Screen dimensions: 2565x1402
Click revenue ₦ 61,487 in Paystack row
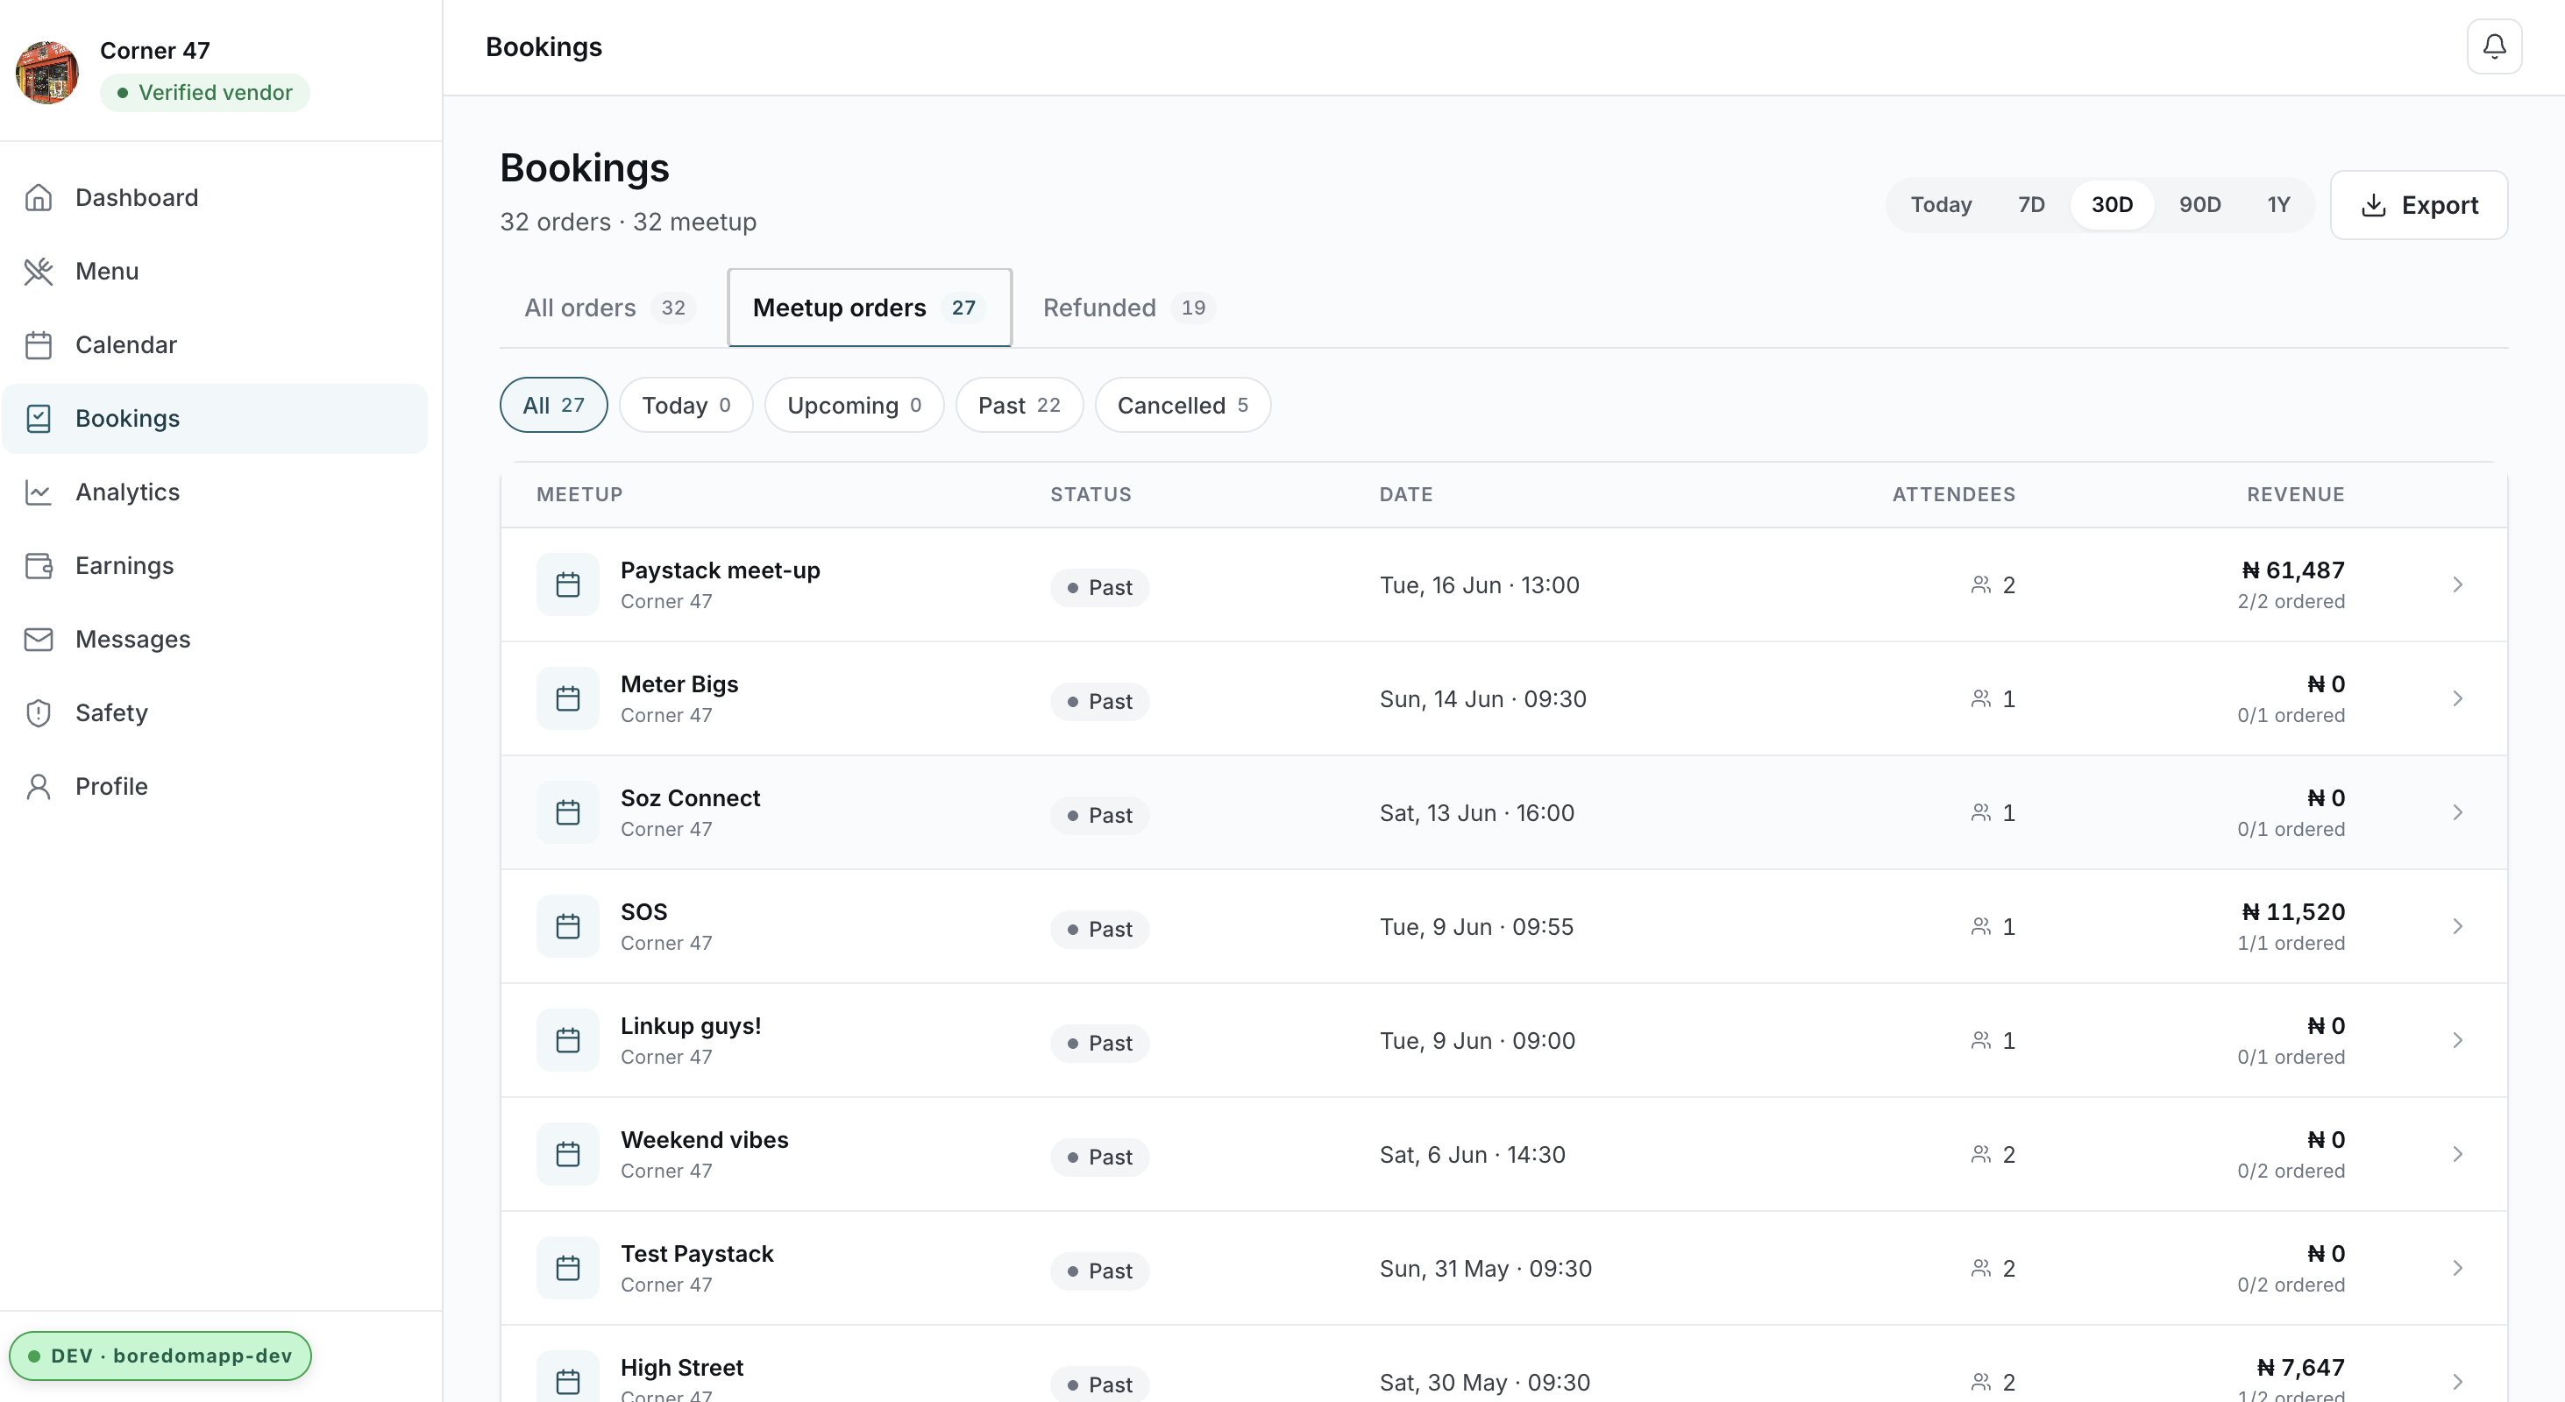(x=2292, y=570)
